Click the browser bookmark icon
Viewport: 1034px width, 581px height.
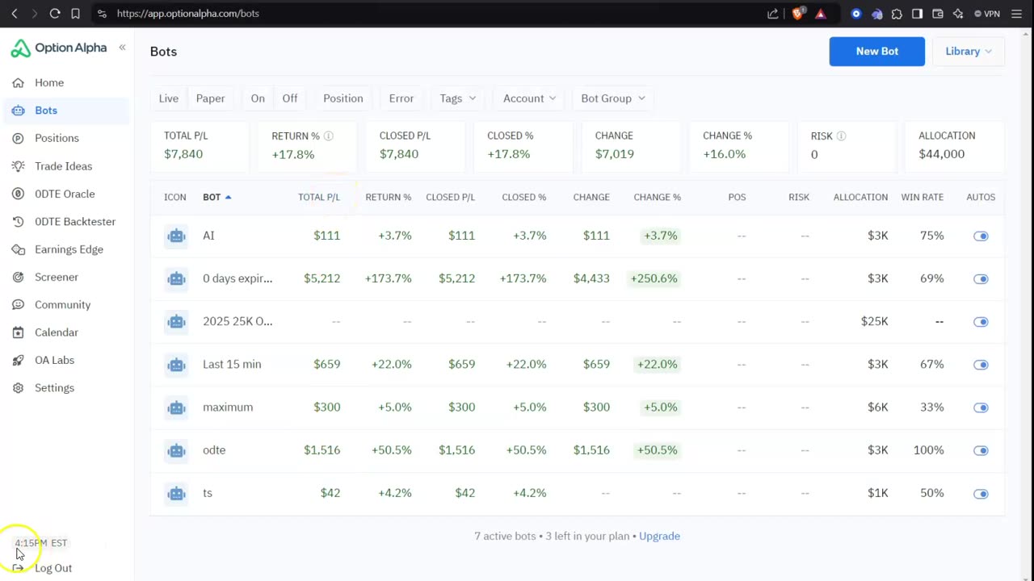click(75, 14)
